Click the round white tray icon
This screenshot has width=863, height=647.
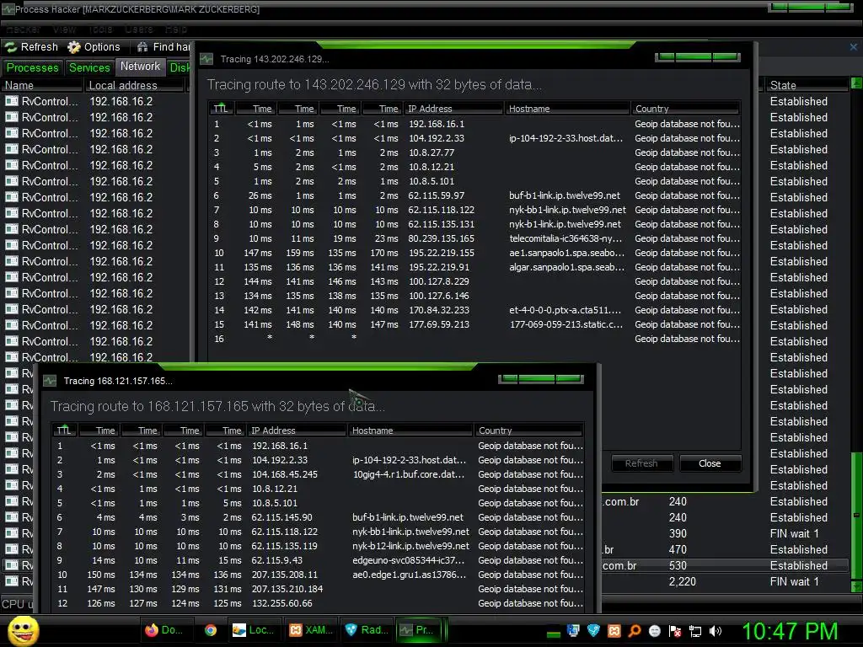tap(654, 631)
